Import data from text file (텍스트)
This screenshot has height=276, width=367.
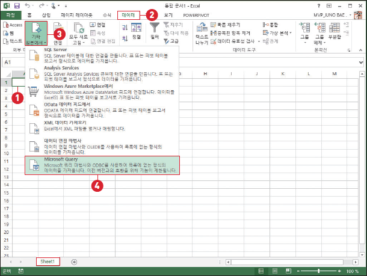click(13, 41)
